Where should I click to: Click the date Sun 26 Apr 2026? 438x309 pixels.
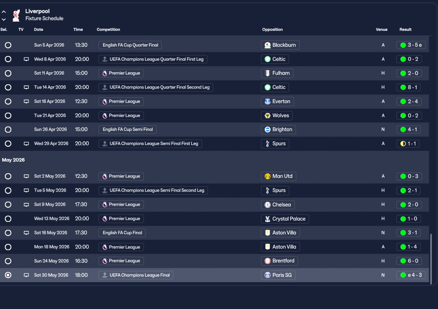(51, 129)
